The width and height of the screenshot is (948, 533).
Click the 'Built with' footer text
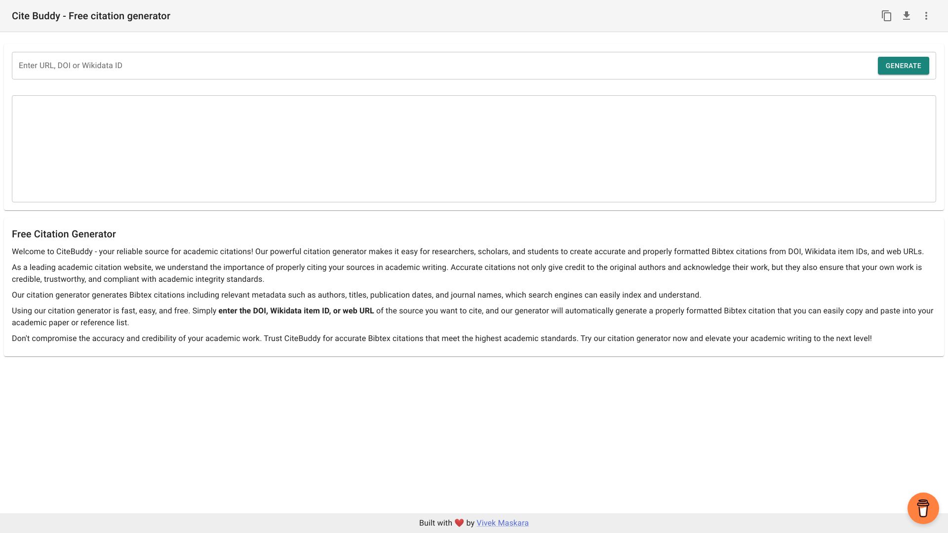[x=435, y=523]
